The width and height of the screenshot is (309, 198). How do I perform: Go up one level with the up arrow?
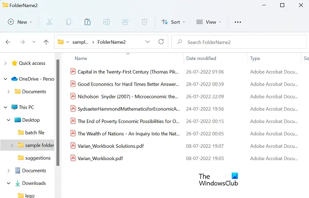click(x=46, y=42)
